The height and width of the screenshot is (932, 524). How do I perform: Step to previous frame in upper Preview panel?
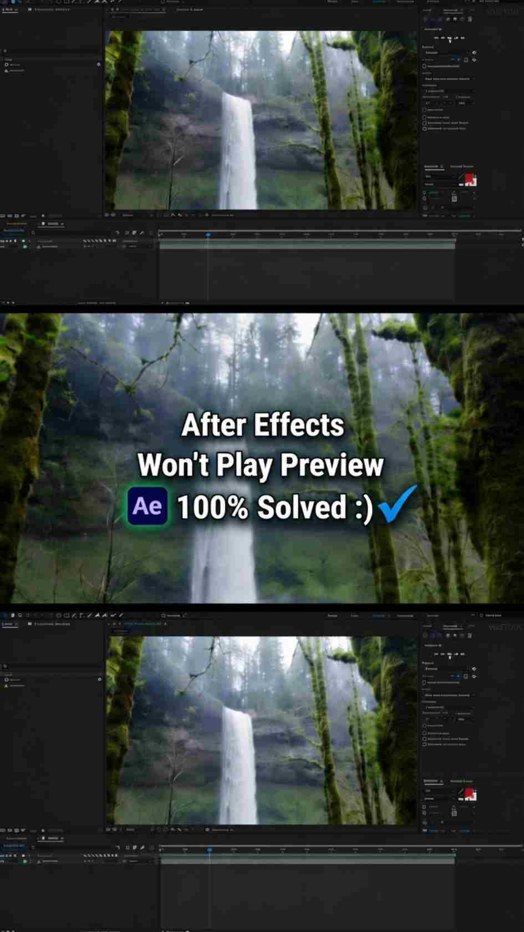tap(443, 38)
